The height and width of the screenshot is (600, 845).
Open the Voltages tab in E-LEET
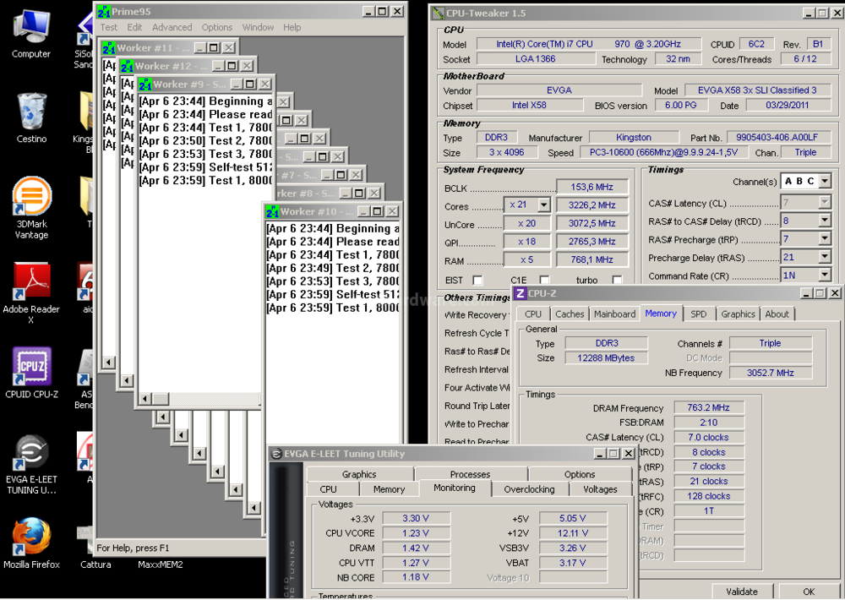pyautogui.click(x=600, y=489)
